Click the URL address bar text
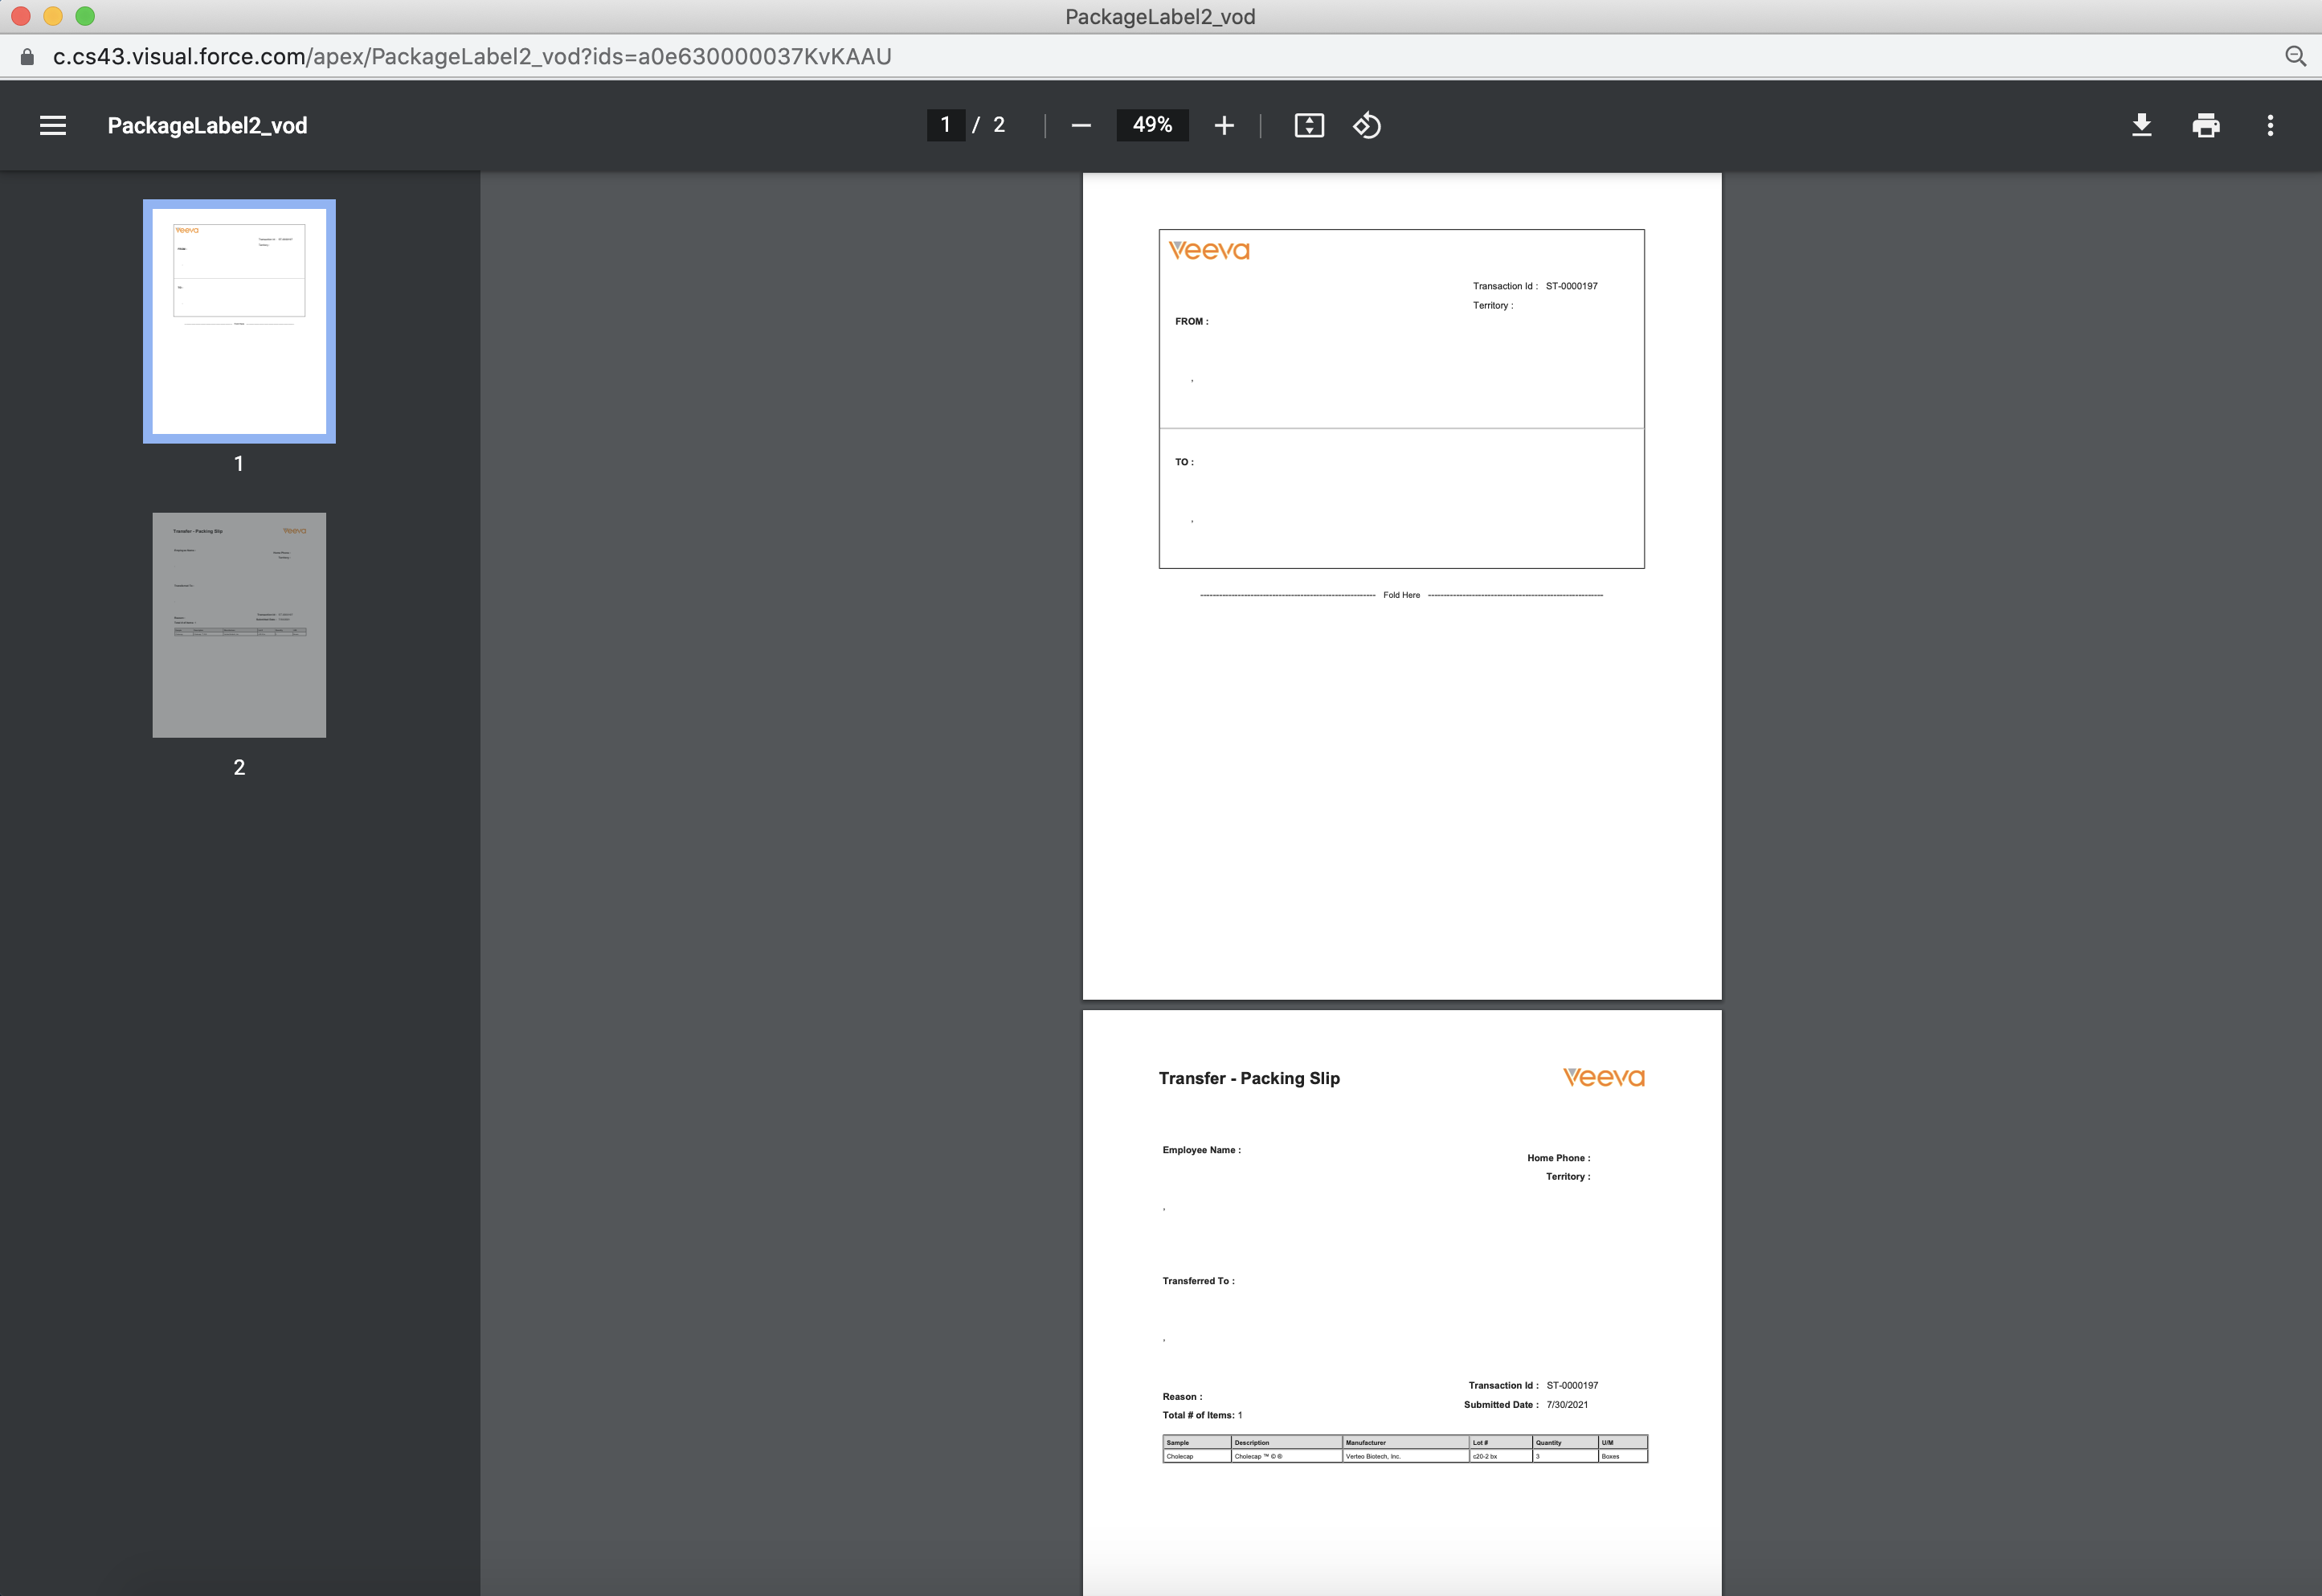The width and height of the screenshot is (2322, 1596). 472,57
